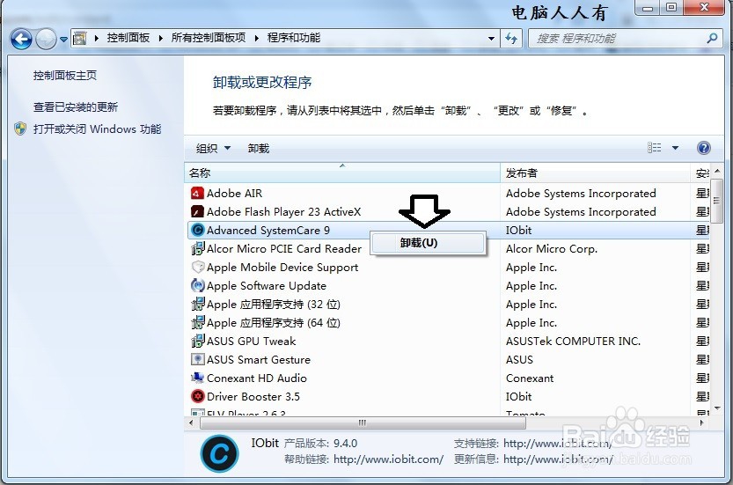Click the vertical scrollbar up arrow
This screenshot has height=485, width=733.
click(716, 171)
